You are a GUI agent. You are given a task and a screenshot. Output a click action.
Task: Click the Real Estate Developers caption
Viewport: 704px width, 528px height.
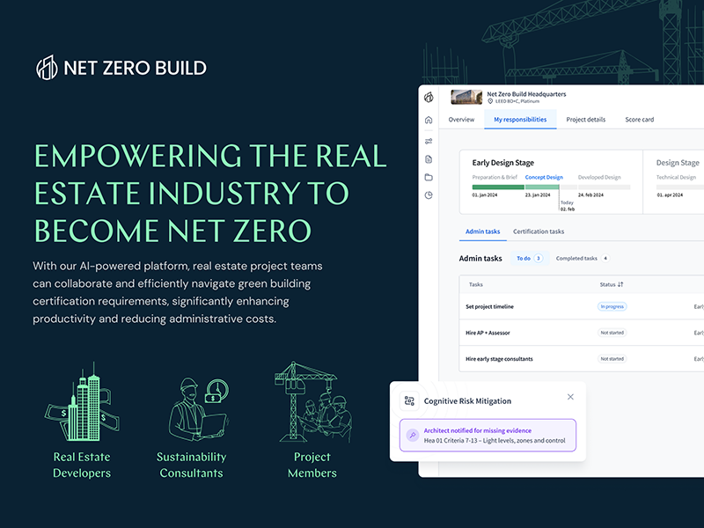pyautogui.click(x=82, y=465)
